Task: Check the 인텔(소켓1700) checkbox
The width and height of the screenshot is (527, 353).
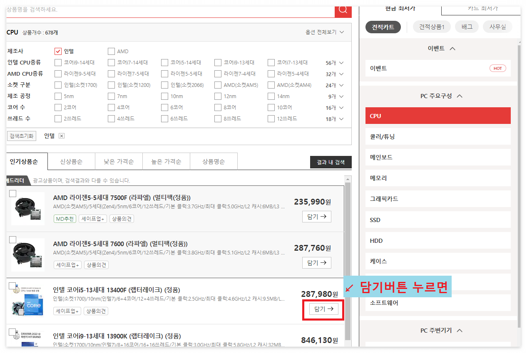Action: pyautogui.click(x=58, y=85)
